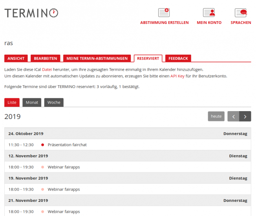The height and width of the screenshot is (216, 256).
Task: Select Meine Termin-Abstimmungen tab
Action: tap(97, 59)
